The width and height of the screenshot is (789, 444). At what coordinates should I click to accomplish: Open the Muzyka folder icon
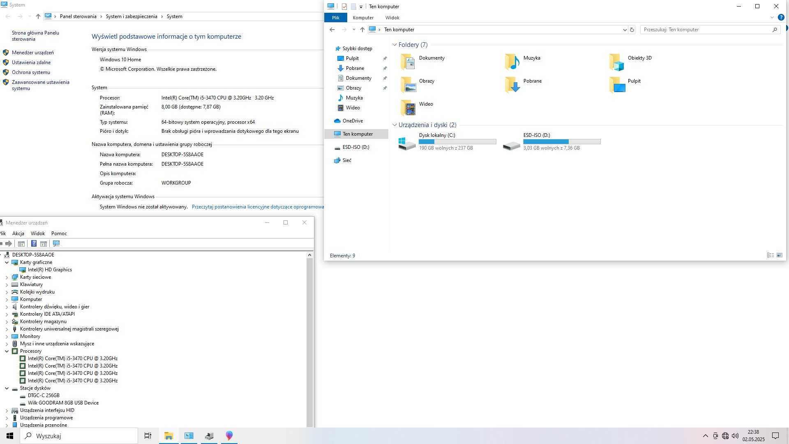512,62
